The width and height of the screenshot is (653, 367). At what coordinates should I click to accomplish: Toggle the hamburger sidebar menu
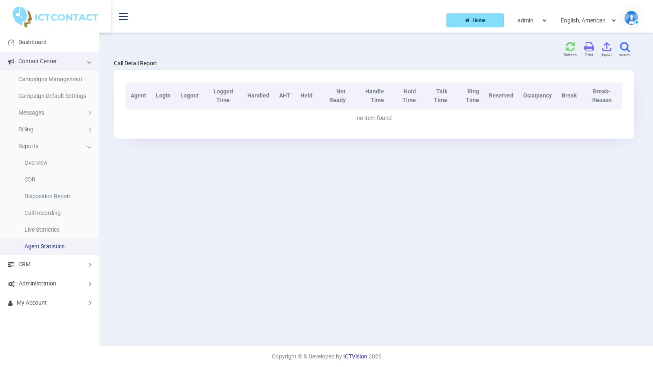pos(123,16)
